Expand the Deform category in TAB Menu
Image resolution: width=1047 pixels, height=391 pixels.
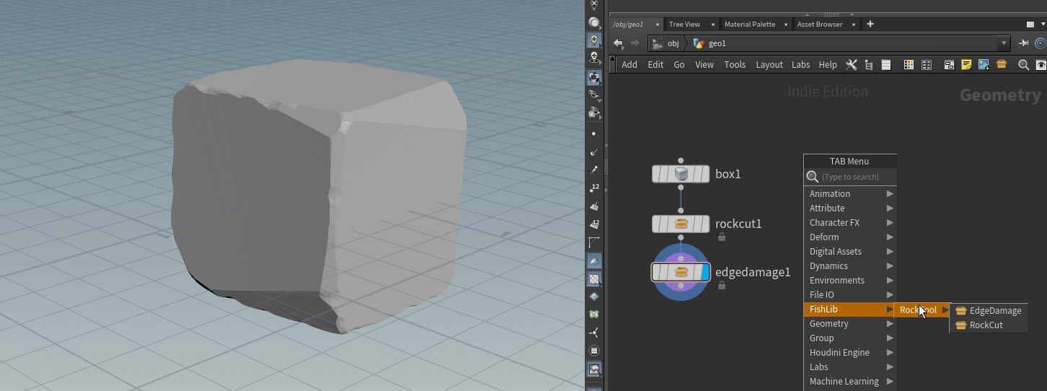click(851, 237)
